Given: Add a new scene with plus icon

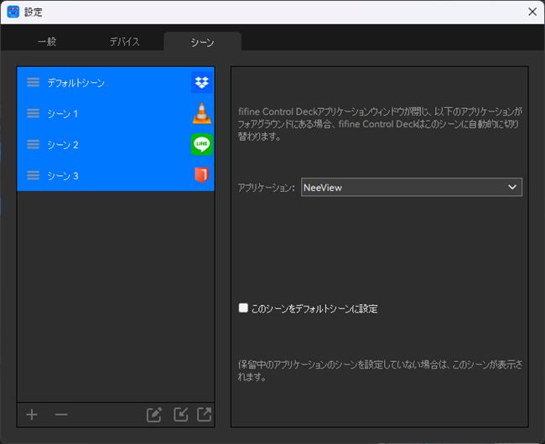Looking at the screenshot, I should [32, 415].
